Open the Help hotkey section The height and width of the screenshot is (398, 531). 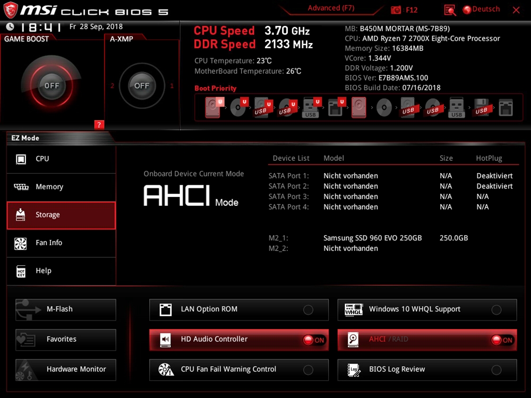coord(61,271)
